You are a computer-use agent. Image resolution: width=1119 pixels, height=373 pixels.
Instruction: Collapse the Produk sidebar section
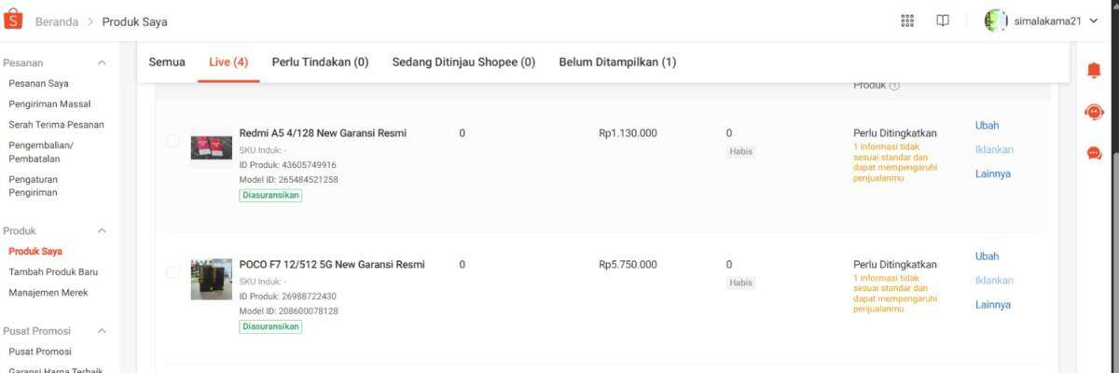102,230
